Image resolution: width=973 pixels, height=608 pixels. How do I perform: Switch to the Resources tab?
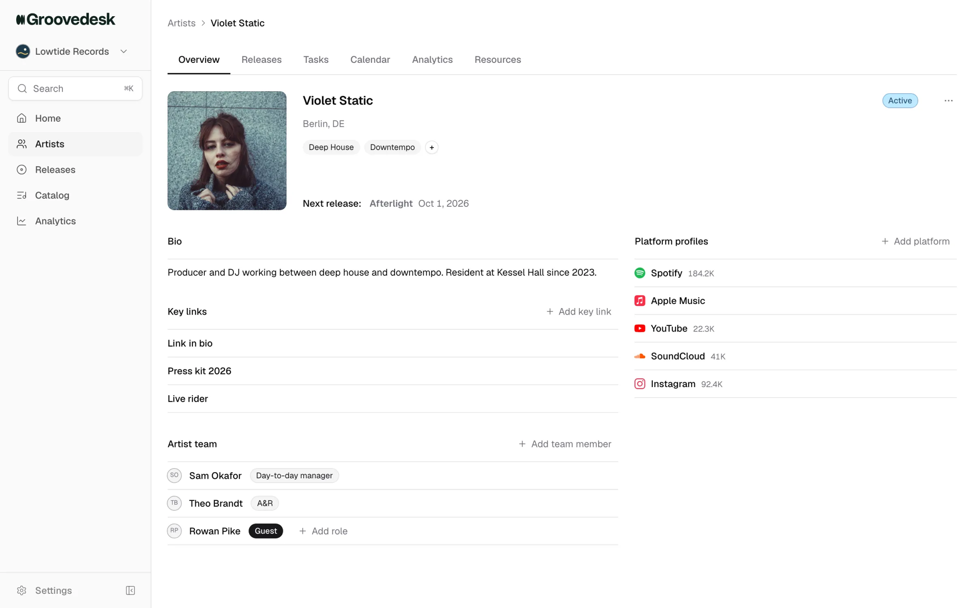pos(497,60)
